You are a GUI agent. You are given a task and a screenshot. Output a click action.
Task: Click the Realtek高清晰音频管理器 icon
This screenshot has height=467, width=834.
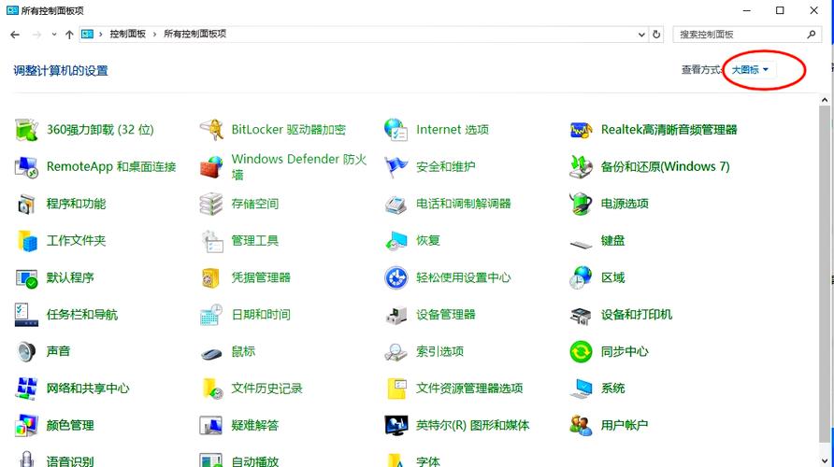(x=581, y=130)
